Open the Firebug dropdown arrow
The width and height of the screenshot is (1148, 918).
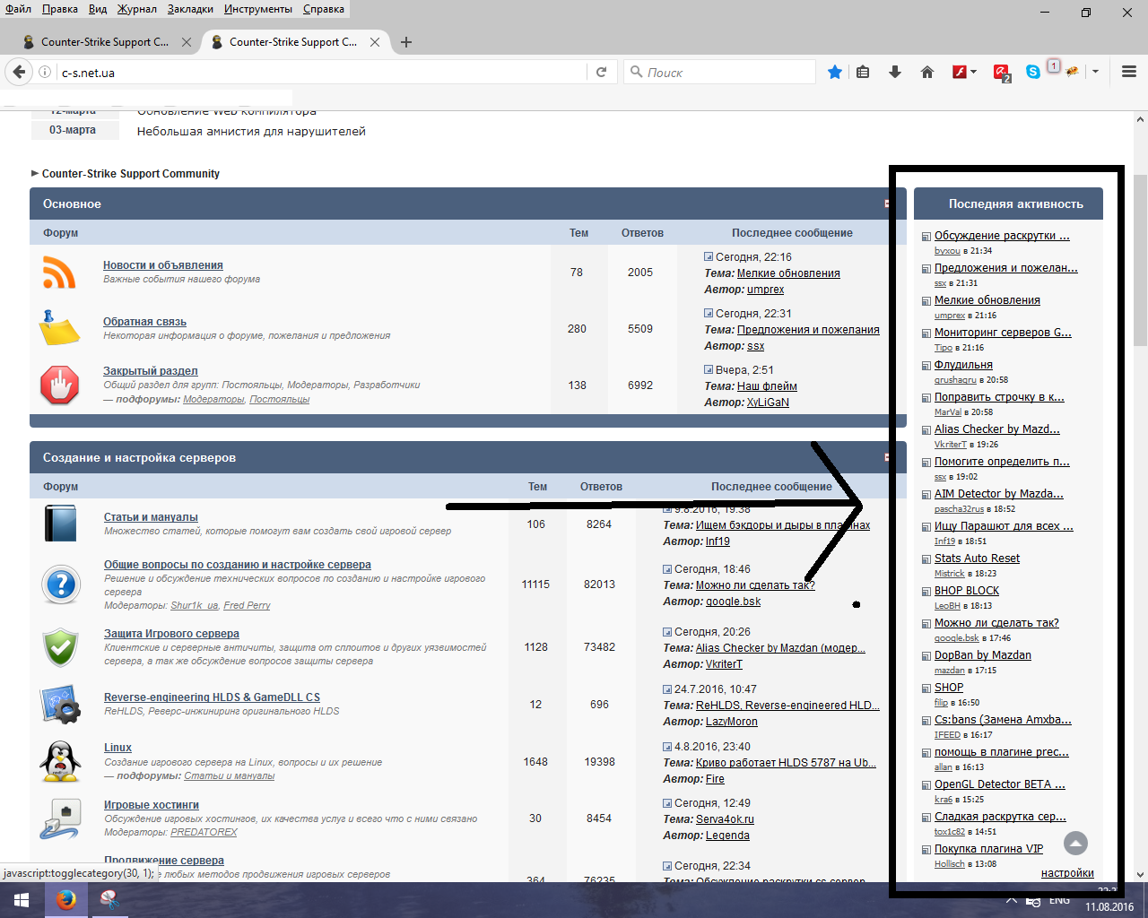[x=1095, y=73]
